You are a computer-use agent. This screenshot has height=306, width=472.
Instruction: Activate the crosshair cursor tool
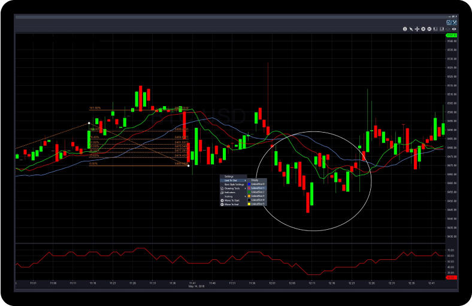pyautogui.click(x=417, y=29)
